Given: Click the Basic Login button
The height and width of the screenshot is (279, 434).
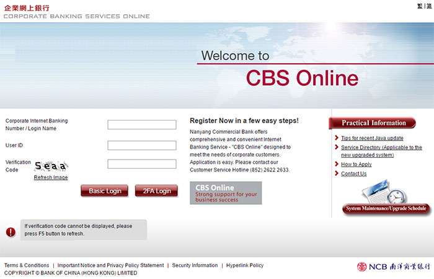Looking at the screenshot, I should [x=105, y=191].
